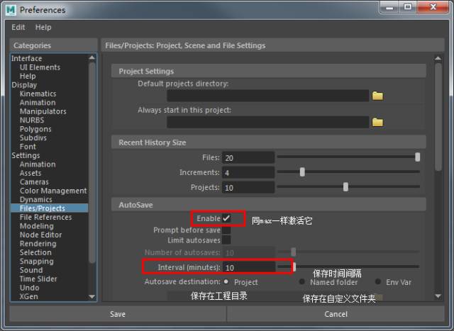
Task: Select NURBS category
Action: (32, 120)
